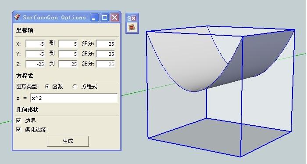
Task: Click the X 细分 subdivision field
Action: point(105,44)
